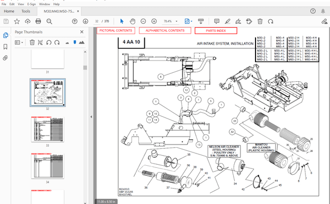Go to previous page arrow

tap(75, 21)
